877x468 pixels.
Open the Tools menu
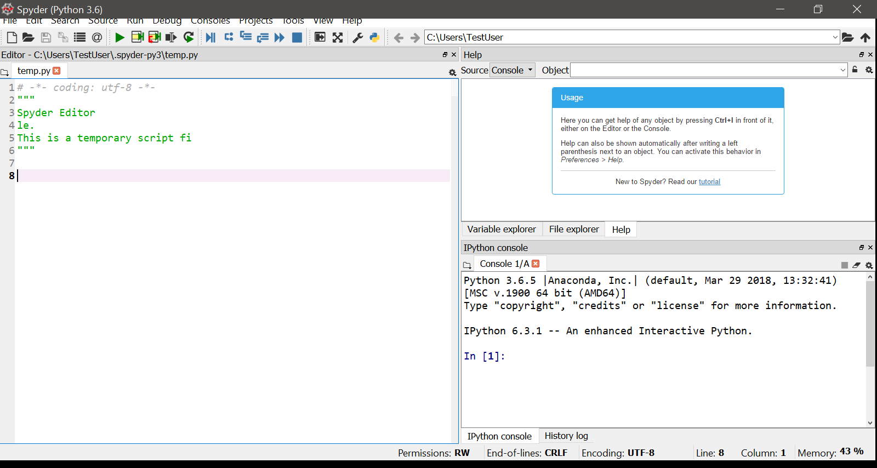pyautogui.click(x=293, y=21)
